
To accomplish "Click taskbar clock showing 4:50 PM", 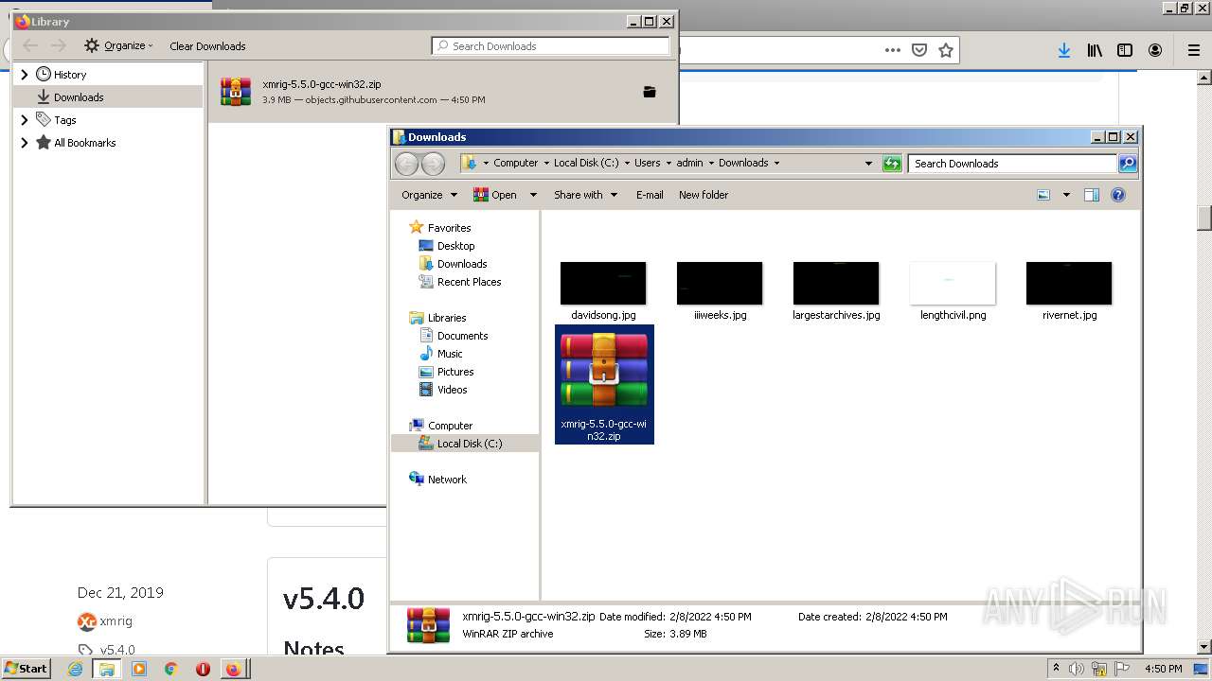I will (1163, 669).
